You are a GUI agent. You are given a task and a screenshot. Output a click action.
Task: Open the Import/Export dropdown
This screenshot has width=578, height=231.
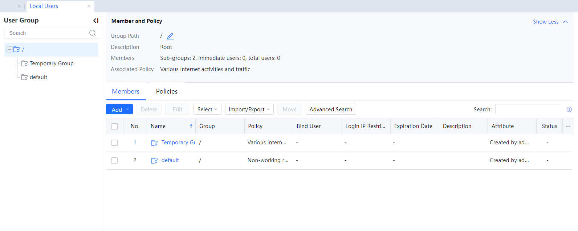click(x=249, y=110)
